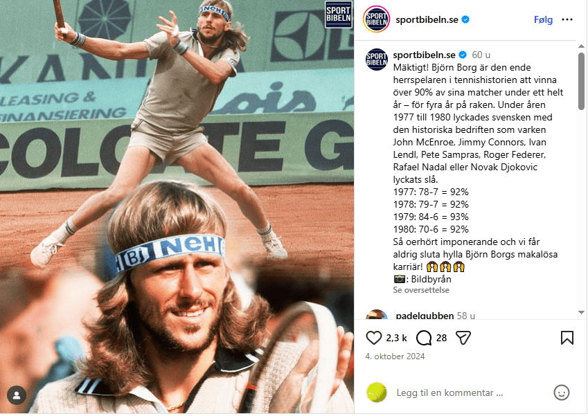Click the 4. oktober 2024 date

pyautogui.click(x=395, y=356)
